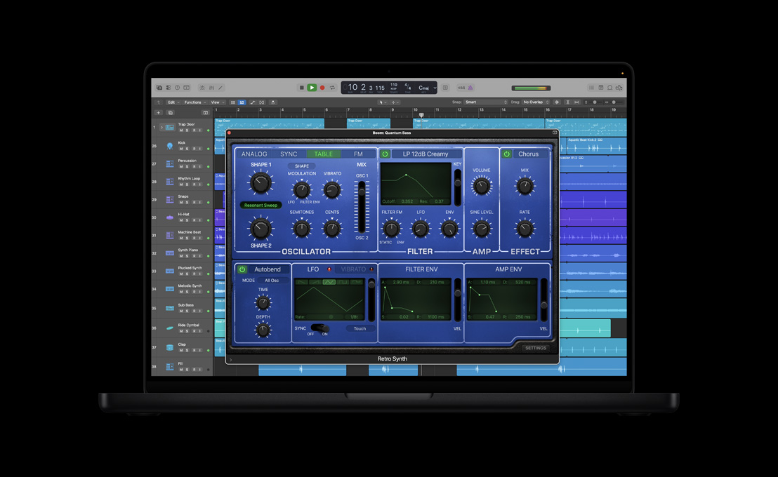
Task: Select the triangle wave LFO shape icon
Action: (x=329, y=283)
